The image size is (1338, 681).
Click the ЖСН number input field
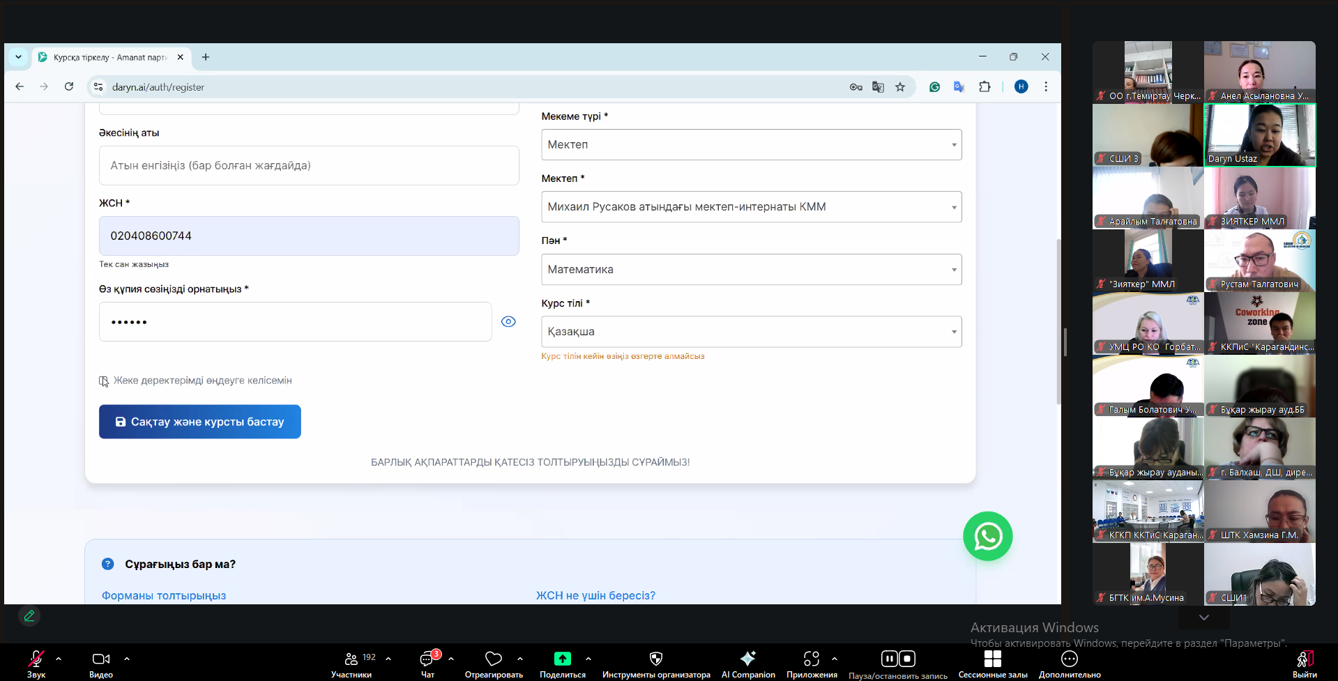[x=309, y=236]
